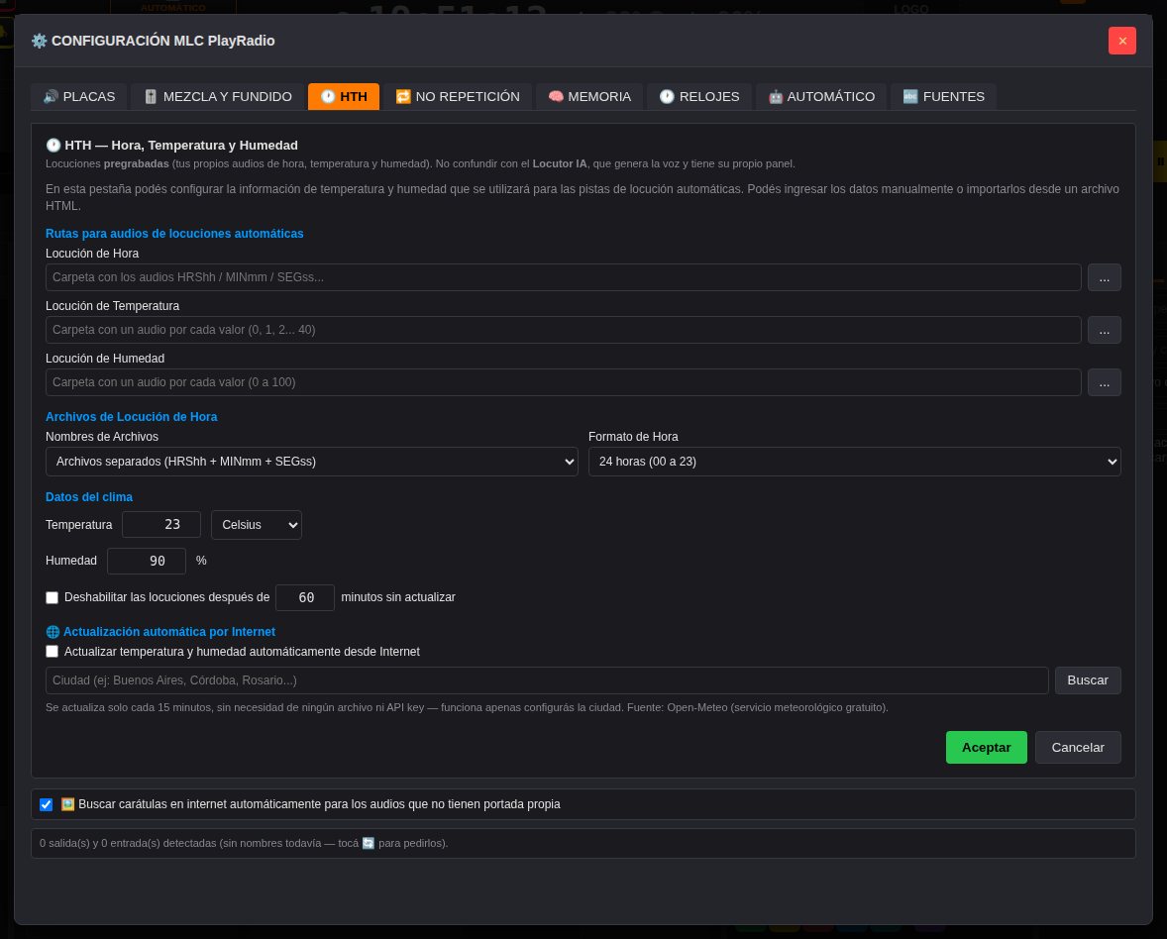The height and width of the screenshot is (939, 1167).
Task: Click the Buscar button
Action: (1088, 680)
